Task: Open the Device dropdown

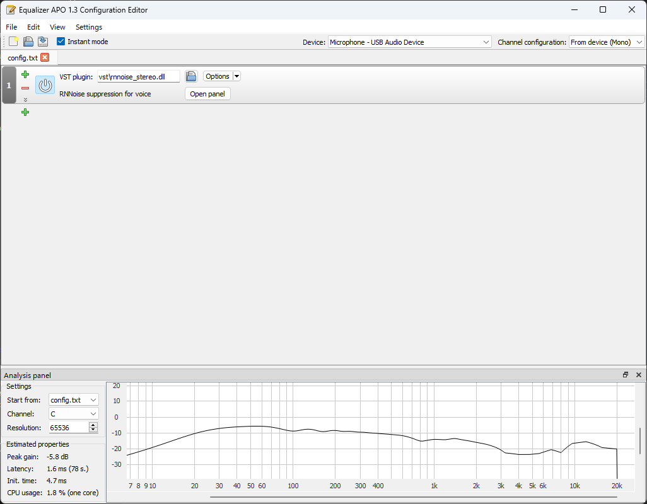Action: click(x=409, y=42)
